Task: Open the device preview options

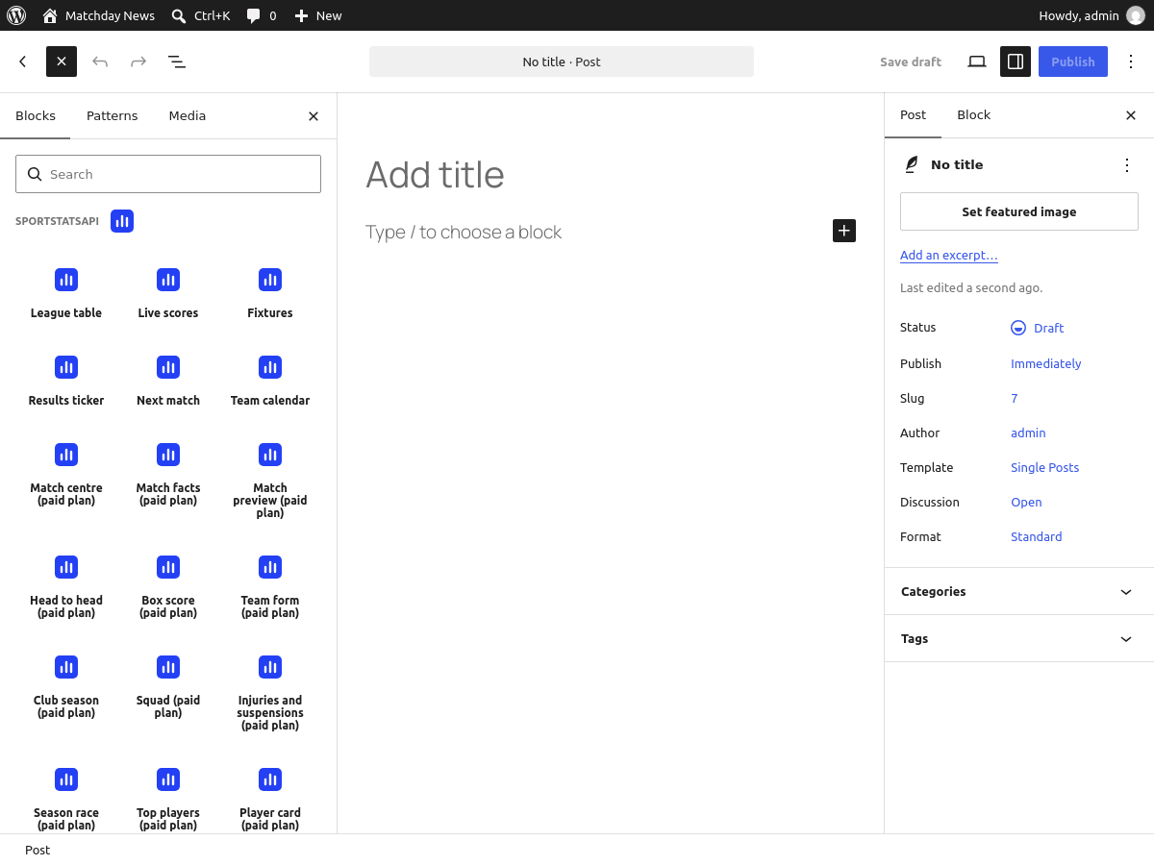Action: pyautogui.click(x=977, y=62)
